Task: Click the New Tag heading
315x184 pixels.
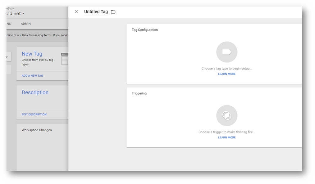Action: [x=32, y=54]
